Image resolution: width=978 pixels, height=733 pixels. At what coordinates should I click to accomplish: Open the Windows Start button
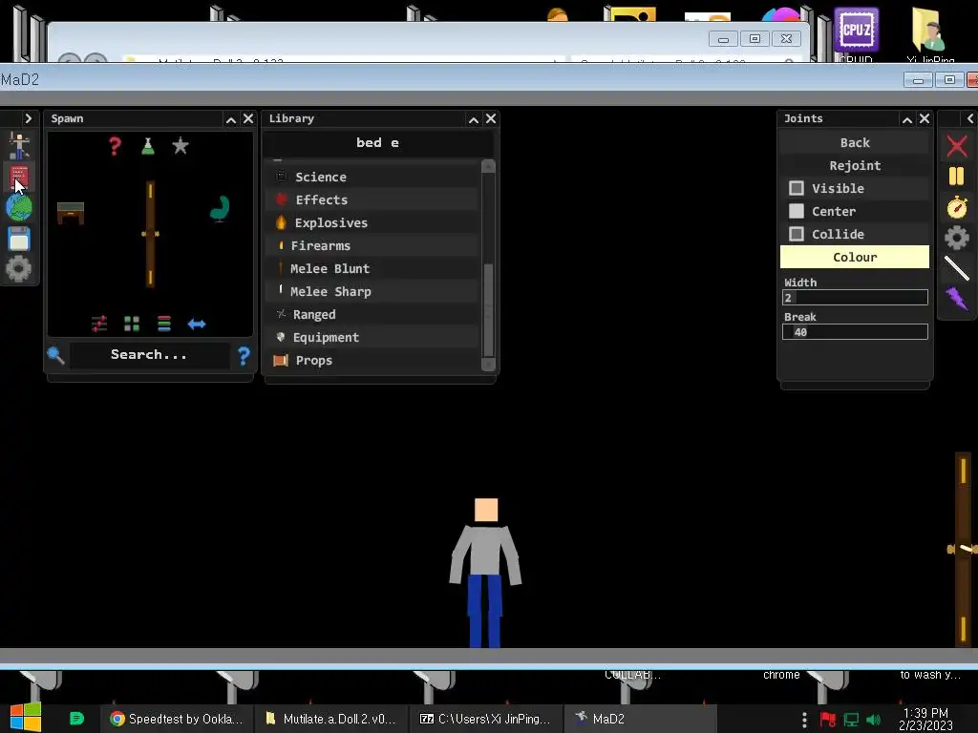coord(26,718)
